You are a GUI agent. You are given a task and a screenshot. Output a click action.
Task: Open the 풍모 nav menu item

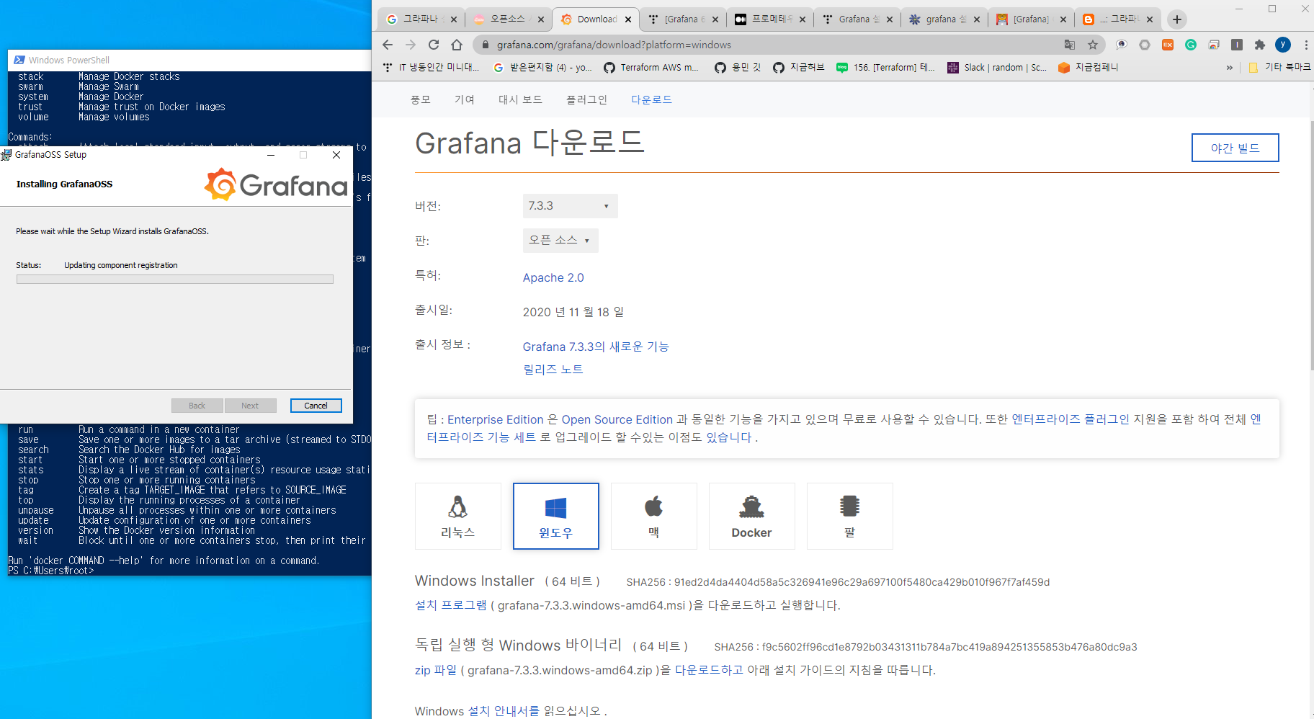pos(421,99)
